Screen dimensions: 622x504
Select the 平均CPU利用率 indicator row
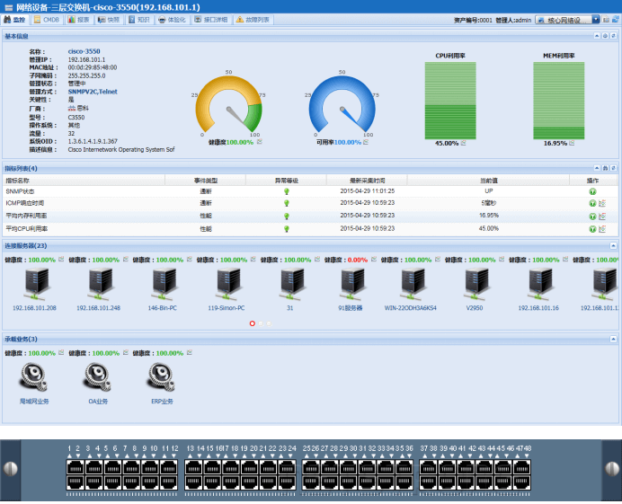(311, 229)
